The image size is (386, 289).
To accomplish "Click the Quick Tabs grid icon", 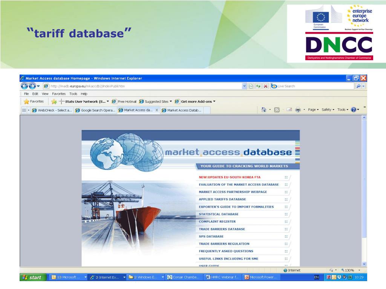I will (24, 110).
